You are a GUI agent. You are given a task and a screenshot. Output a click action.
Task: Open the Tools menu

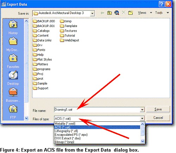162,13
